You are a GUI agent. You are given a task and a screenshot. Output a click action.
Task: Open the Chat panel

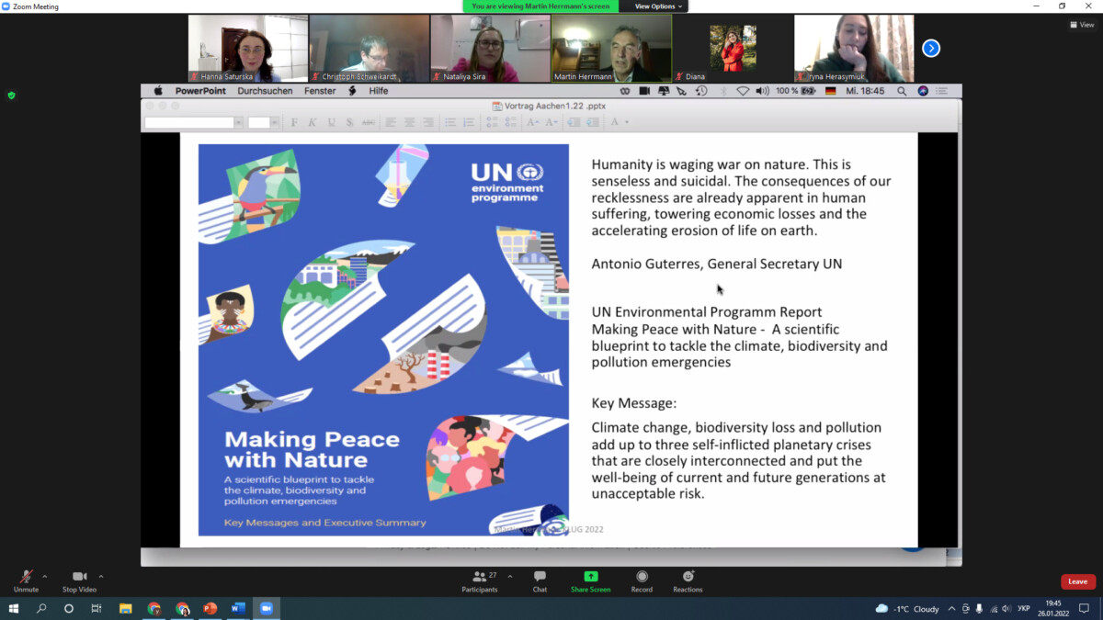pyautogui.click(x=540, y=578)
